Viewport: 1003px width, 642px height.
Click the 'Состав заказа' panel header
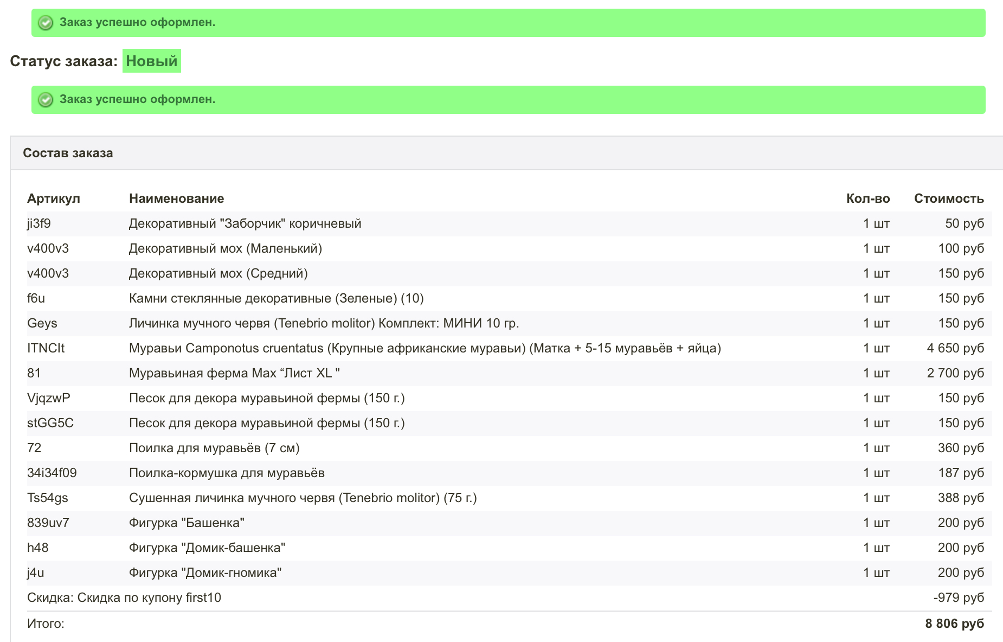coord(68,153)
